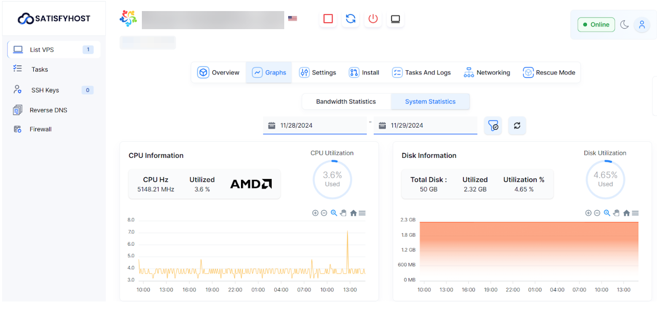Activate selection zoom on CPU chart
Image resolution: width=657 pixels, height=309 pixels.
click(334, 213)
